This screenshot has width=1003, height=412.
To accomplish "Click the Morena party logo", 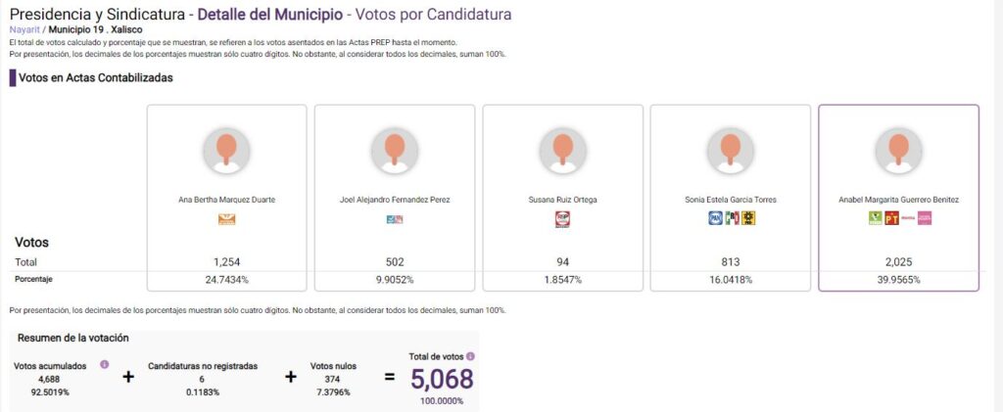I will (x=908, y=218).
